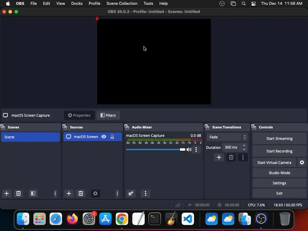308x231 pixels.
Task: Open macOS Screen Capture audio options menu
Action: [x=196, y=149]
